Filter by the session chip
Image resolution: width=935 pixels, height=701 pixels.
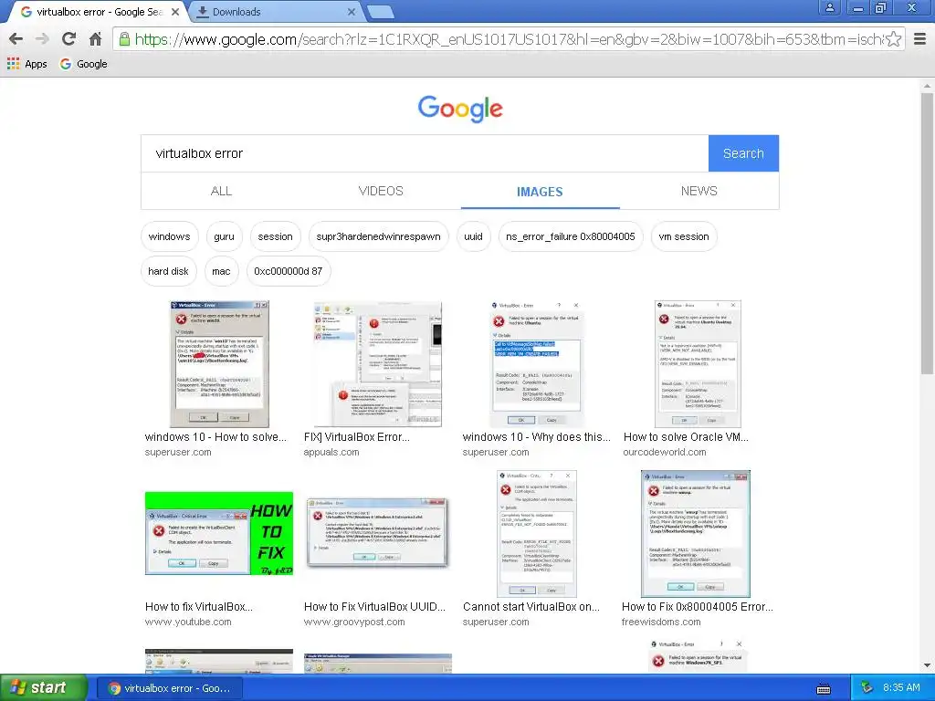pyautogui.click(x=275, y=236)
